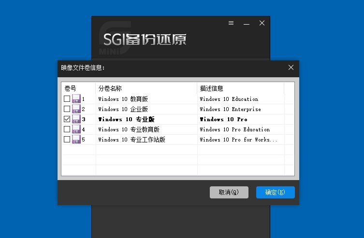The image size is (364, 238).
Task: Confirm with the 确定(K) button
Action: (276, 192)
